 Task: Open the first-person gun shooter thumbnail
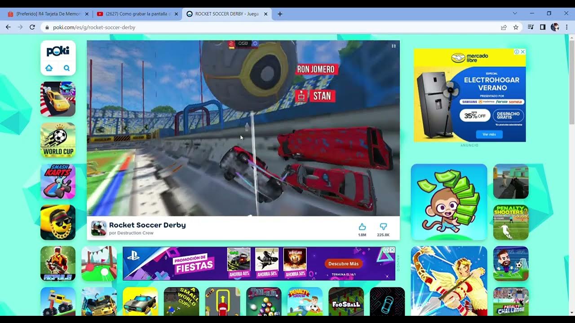[511, 181]
